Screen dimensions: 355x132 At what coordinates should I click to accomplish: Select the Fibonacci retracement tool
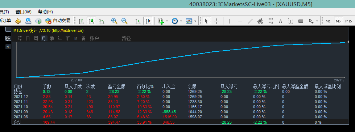click(x=270, y=21)
